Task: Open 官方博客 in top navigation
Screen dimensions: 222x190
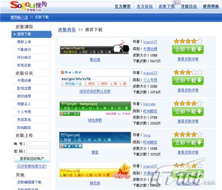Action: 122,6
